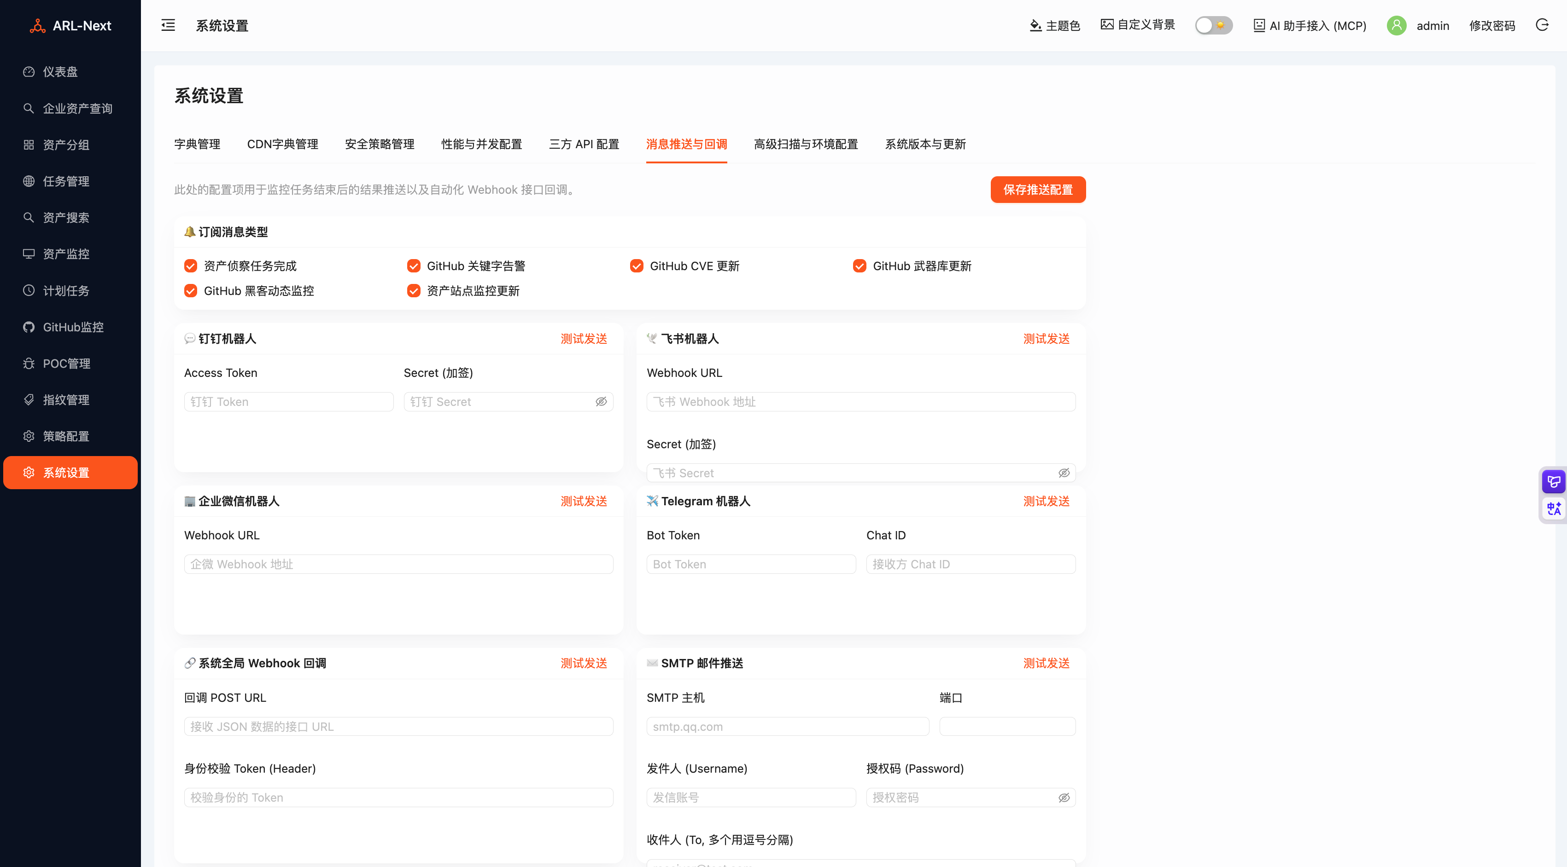
Task: Click 保存推送配置 button
Action: pyautogui.click(x=1038, y=190)
